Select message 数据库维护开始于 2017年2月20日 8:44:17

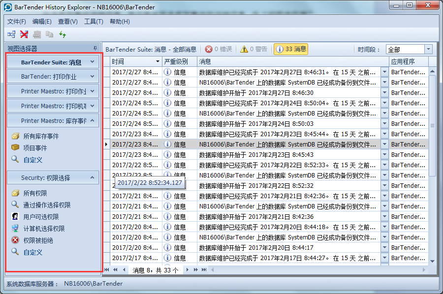pos(256,247)
